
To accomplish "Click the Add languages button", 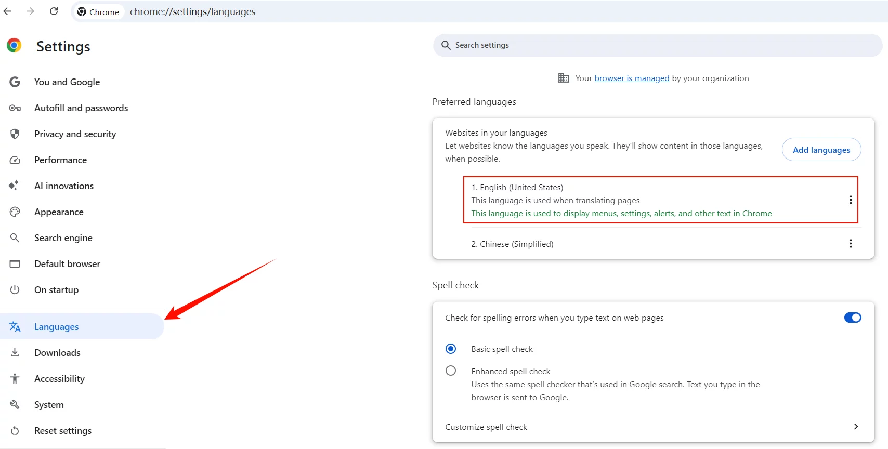I will tap(821, 150).
